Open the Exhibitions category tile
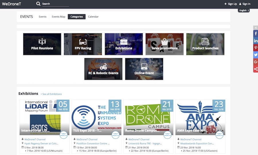258x155 pixels. coord(124,44)
